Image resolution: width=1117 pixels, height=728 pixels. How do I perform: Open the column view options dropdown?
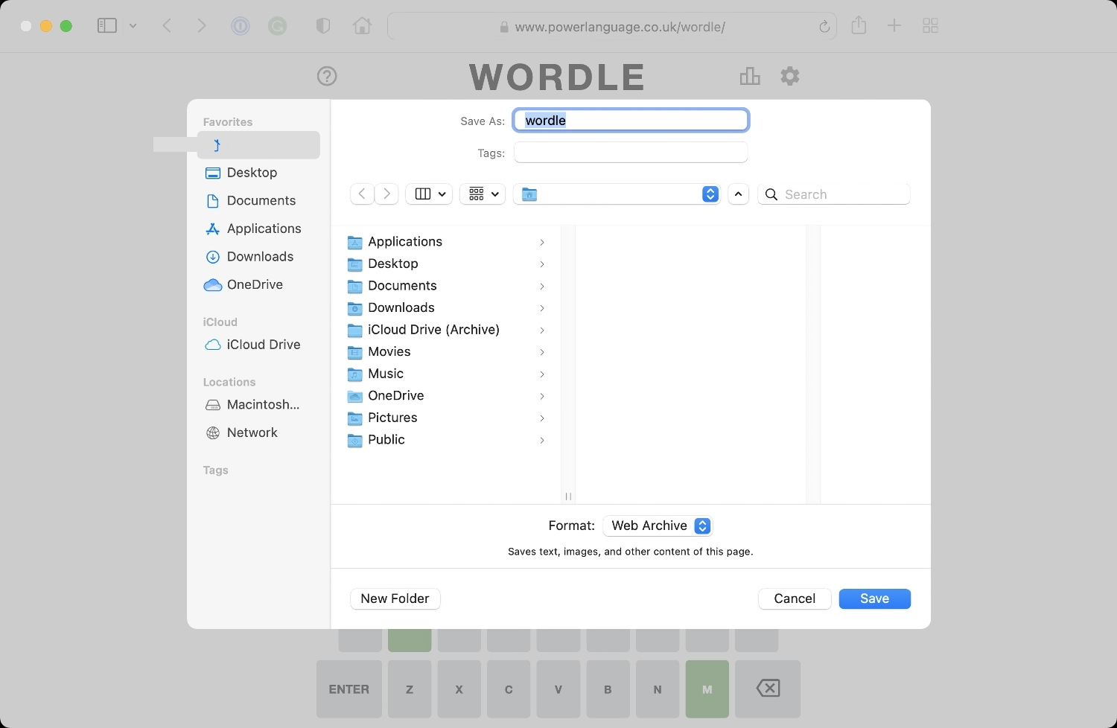tap(430, 194)
